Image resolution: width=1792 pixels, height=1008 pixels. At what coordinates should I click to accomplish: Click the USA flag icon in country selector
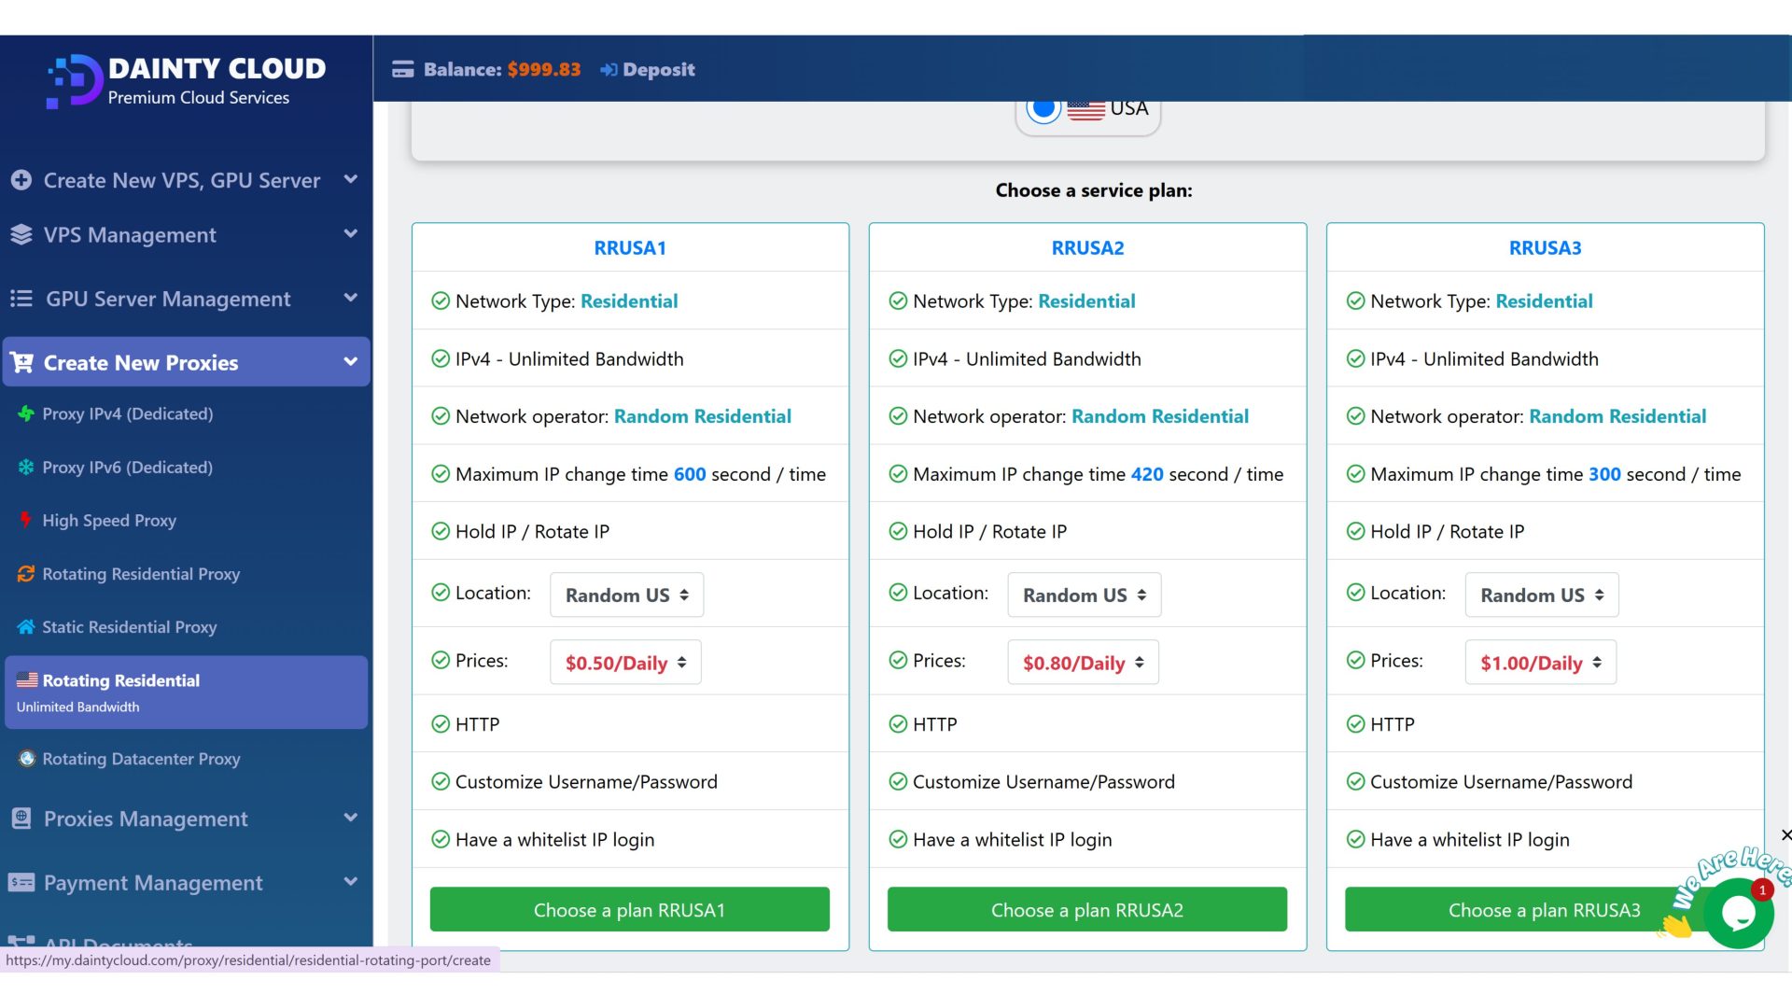[x=1085, y=109]
